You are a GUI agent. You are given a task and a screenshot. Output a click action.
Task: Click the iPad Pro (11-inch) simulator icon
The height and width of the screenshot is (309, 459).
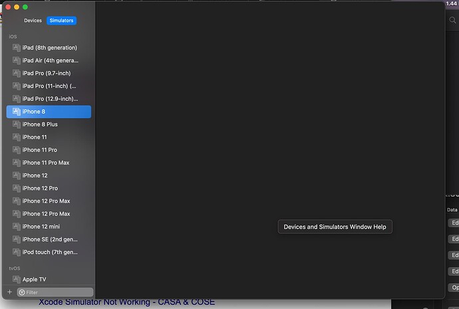coord(17,86)
